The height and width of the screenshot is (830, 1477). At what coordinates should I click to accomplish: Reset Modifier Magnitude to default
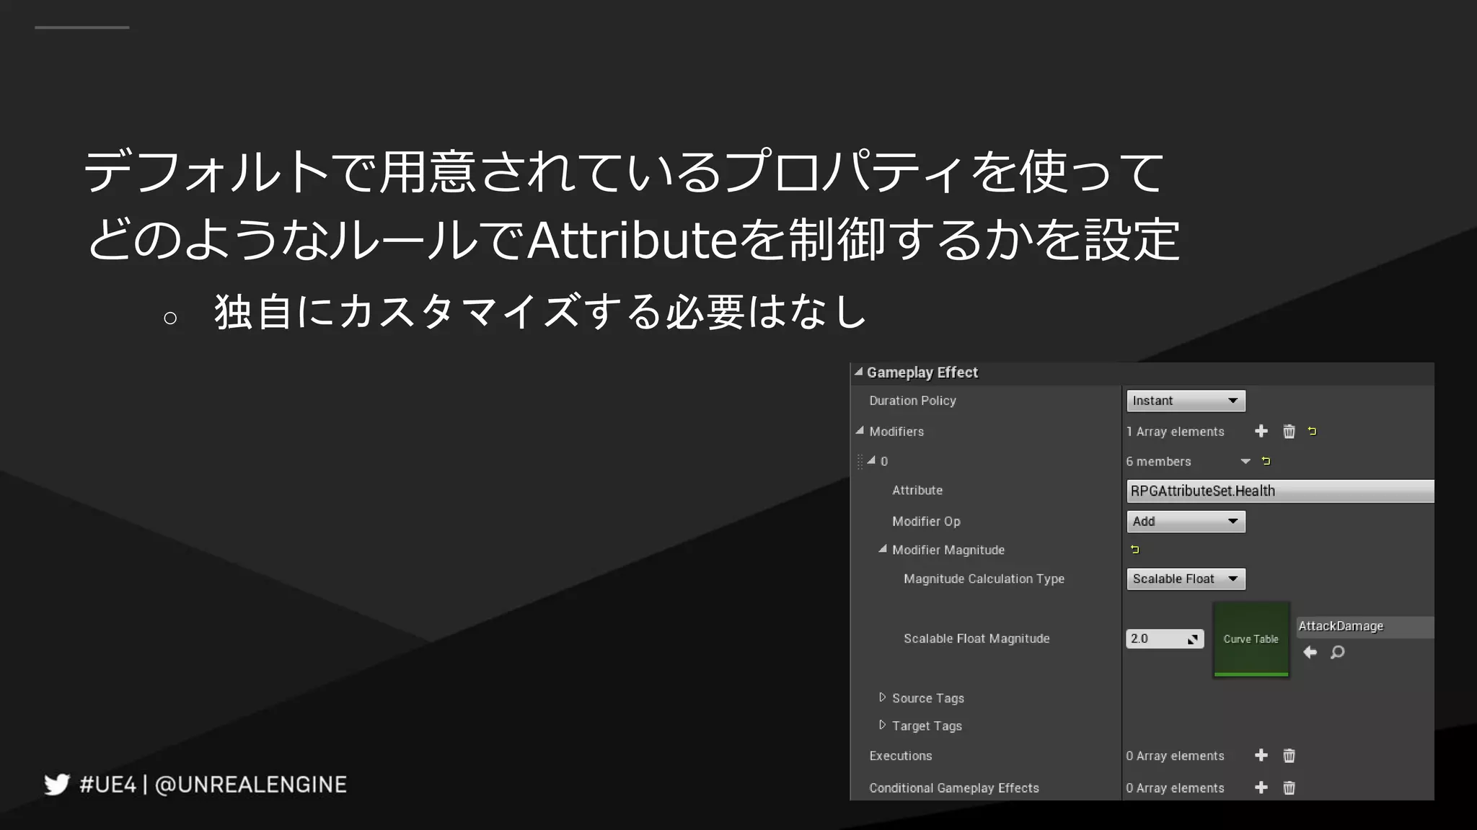tap(1134, 550)
